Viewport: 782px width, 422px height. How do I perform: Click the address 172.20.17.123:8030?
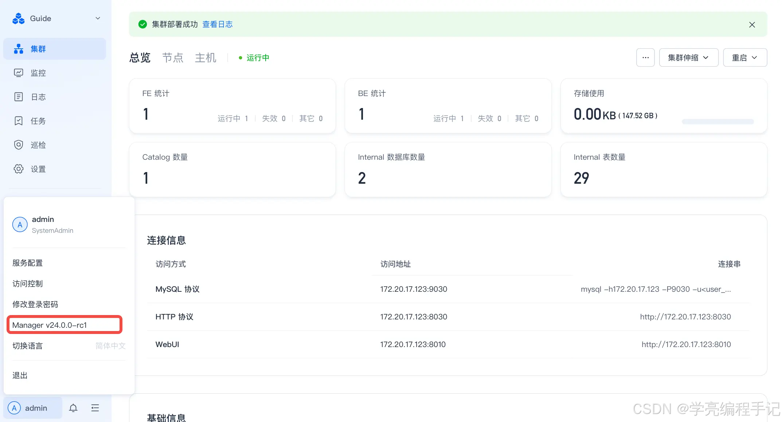point(414,317)
